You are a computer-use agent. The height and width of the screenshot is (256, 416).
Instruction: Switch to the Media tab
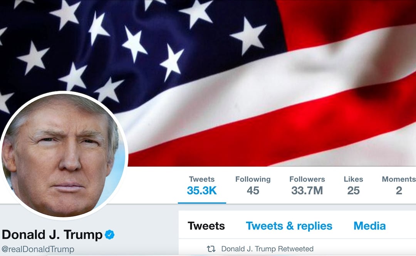click(x=369, y=226)
